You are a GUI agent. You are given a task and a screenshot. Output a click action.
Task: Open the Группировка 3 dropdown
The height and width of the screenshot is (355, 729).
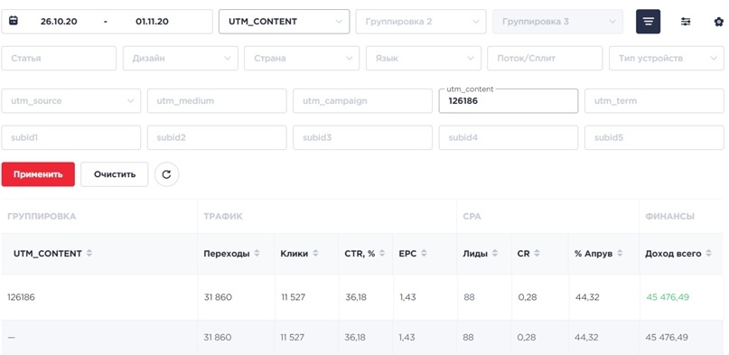click(x=558, y=22)
